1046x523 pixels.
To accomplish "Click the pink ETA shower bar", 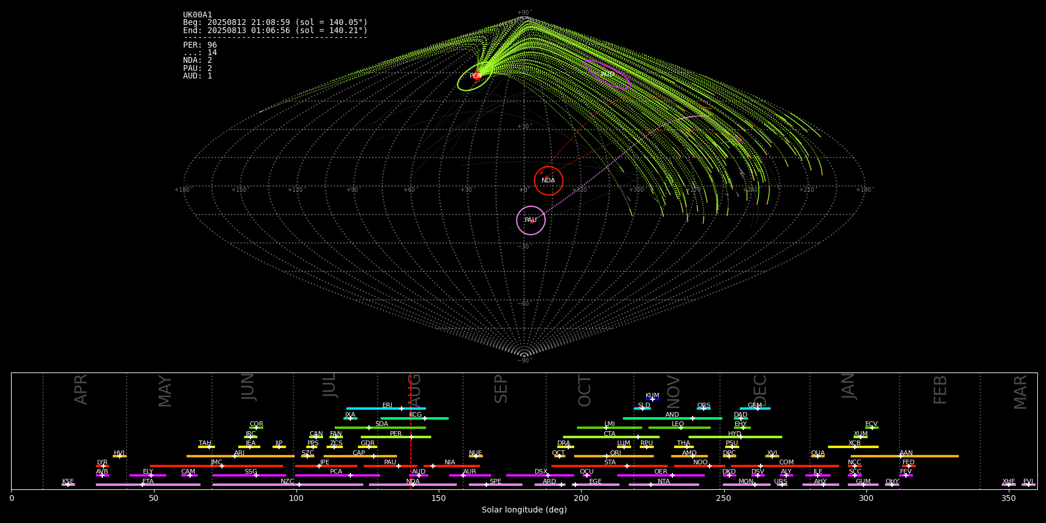I will [x=148, y=485].
